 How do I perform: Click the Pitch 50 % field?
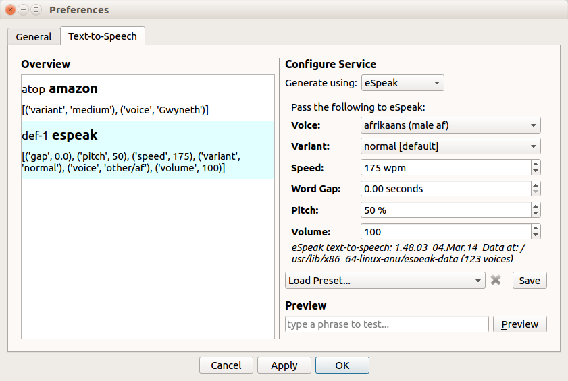(446, 210)
